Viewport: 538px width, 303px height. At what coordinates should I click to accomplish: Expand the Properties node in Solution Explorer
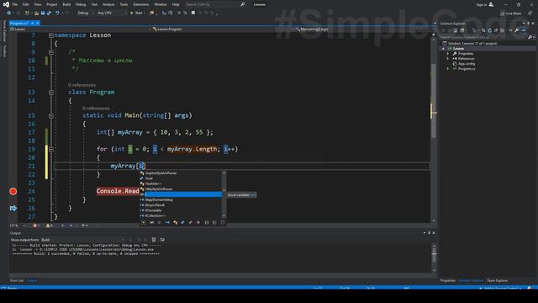click(448, 54)
